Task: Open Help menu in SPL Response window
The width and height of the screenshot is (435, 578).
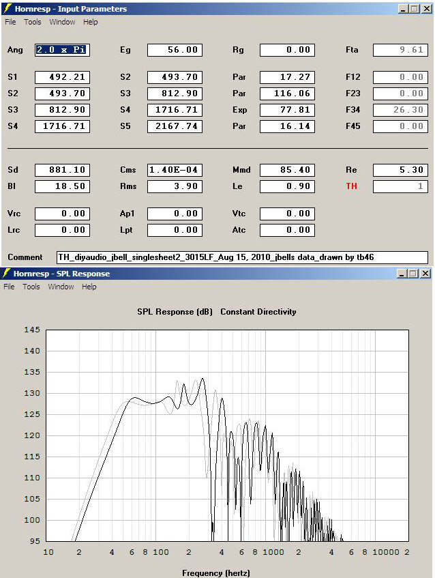Action: (89, 287)
